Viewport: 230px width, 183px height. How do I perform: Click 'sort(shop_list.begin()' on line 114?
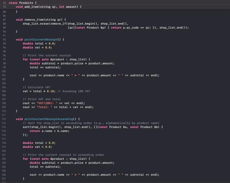coord(42,127)
